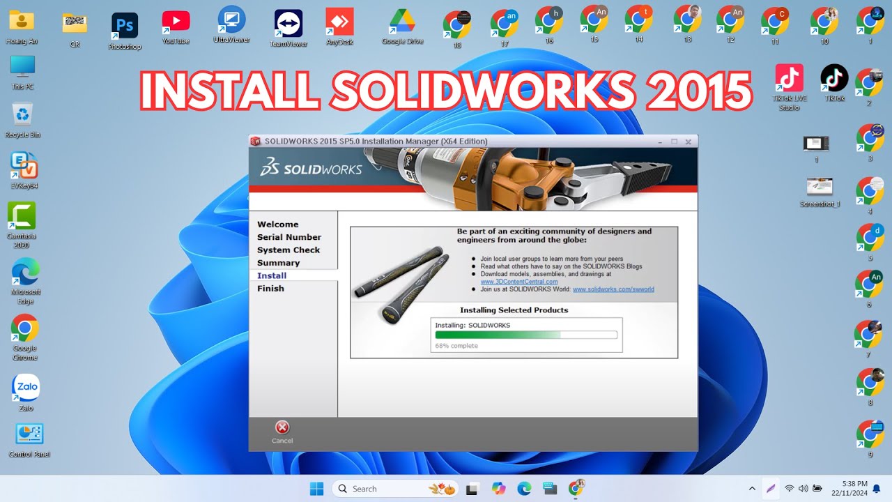Select the Control Panel desktop shortcut
Viewport: 892px width, 502px height.
(29, 441)
